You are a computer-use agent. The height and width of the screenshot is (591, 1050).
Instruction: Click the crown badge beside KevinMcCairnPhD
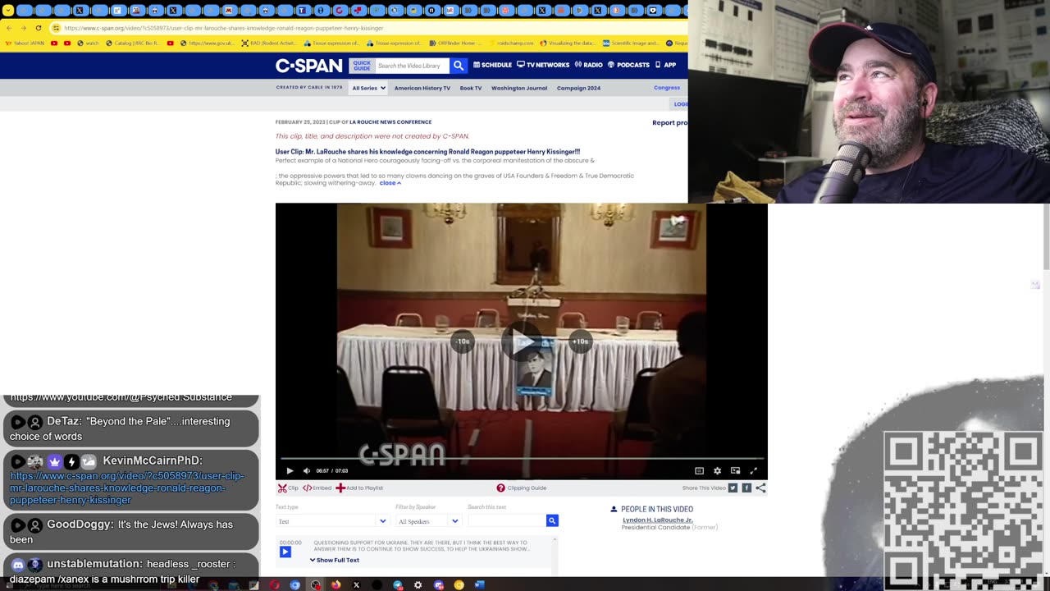tap(54, 461)
